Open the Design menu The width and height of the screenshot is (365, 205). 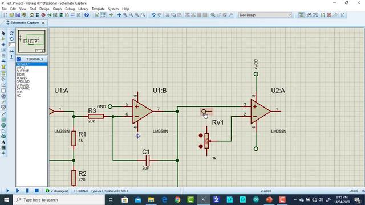pyautogui.click(x=44, y=9)
